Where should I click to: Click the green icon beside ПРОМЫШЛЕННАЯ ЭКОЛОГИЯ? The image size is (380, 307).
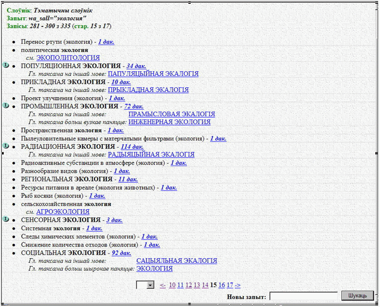coord(6,106)
